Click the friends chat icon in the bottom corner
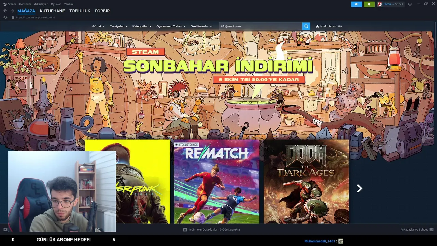The height and width of the screenshot is (246, 437). click(432, 230)
